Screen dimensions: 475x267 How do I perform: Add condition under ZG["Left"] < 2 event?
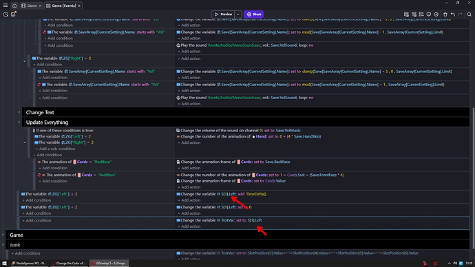36,213
